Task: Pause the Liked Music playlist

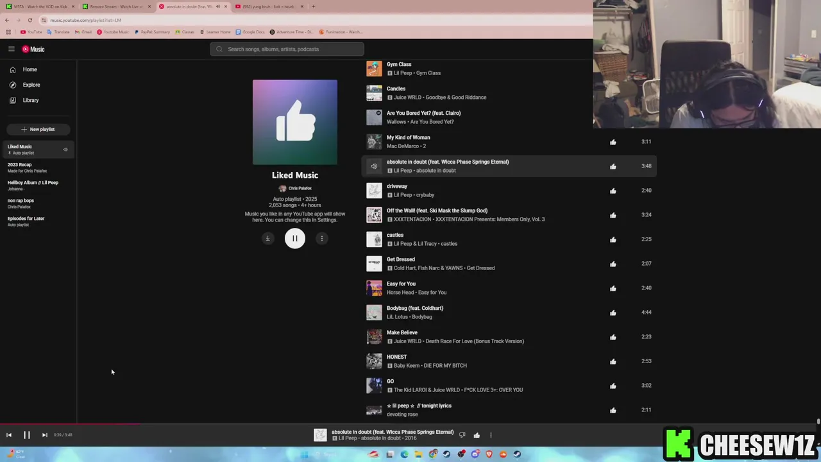Action: click(x=295, y=239)
